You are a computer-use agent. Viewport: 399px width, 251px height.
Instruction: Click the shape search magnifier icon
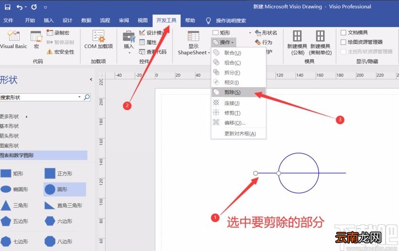tap(87, 97)
